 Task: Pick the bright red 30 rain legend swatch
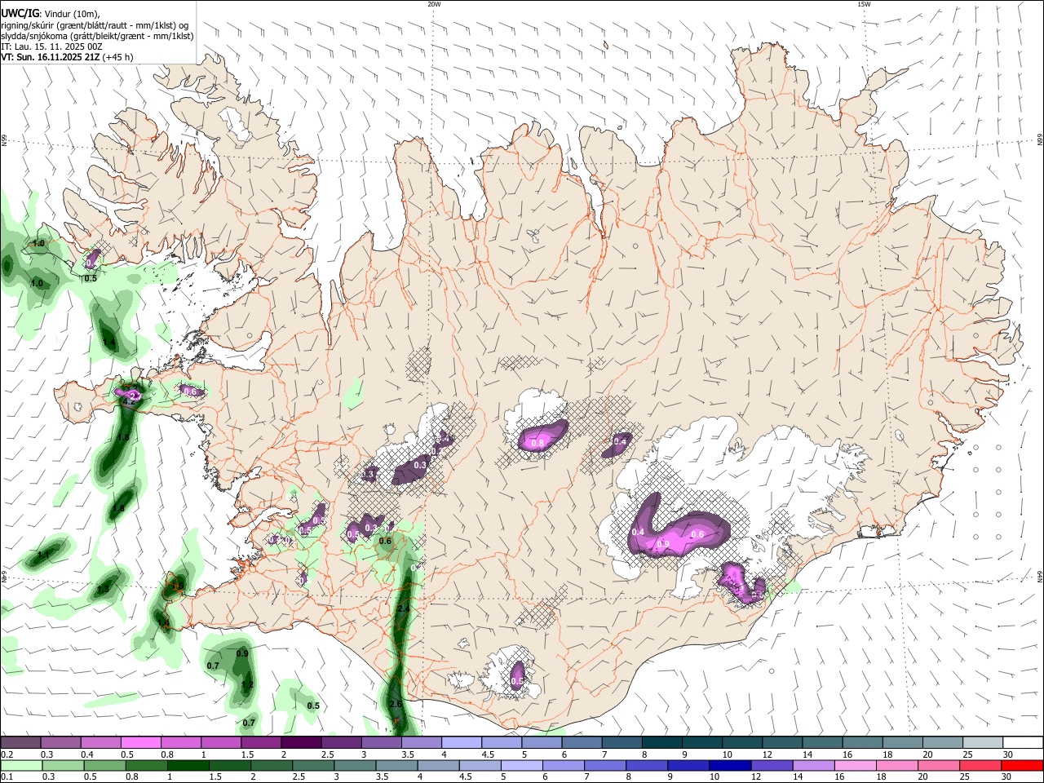pos(1022,766)
